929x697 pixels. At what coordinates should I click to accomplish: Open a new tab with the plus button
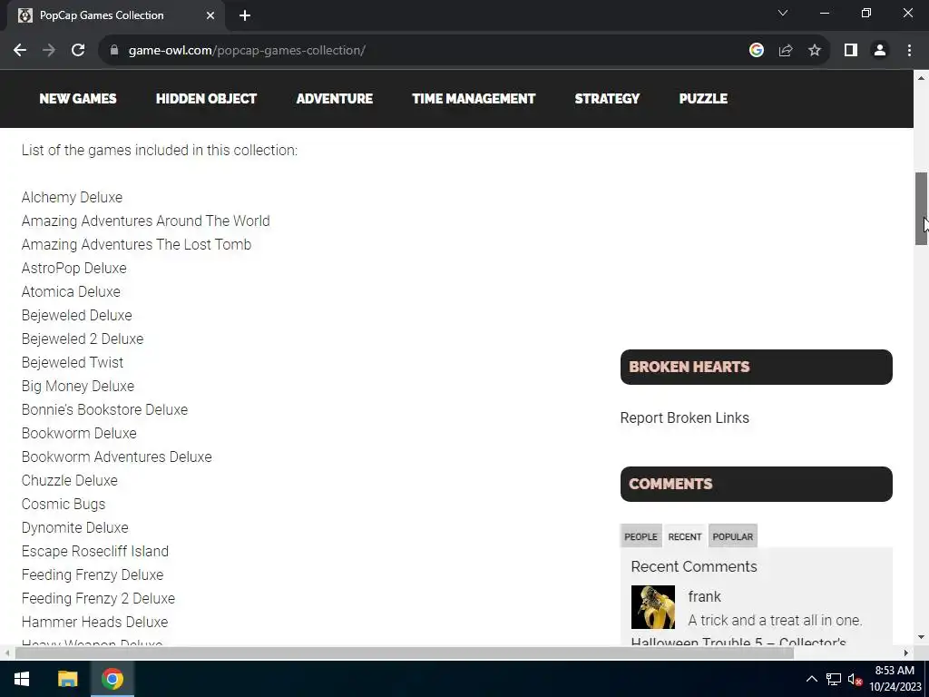(245, 15)
